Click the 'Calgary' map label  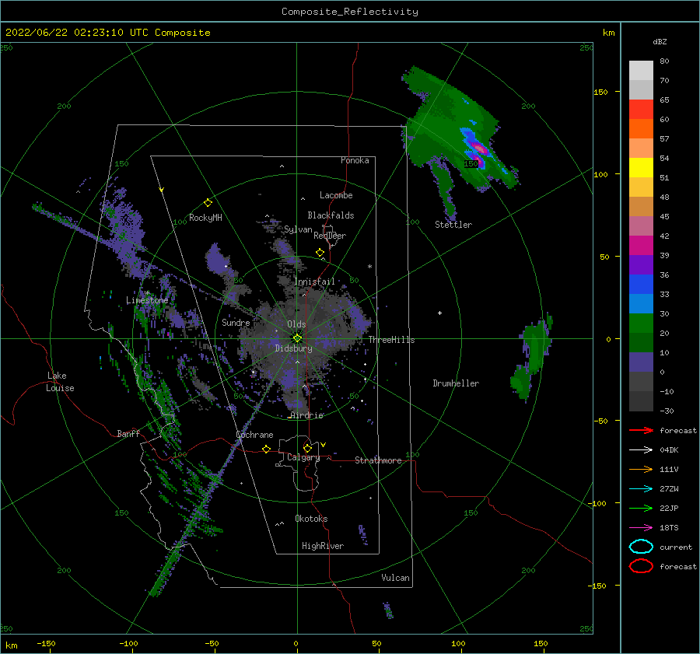coord(303,457)
